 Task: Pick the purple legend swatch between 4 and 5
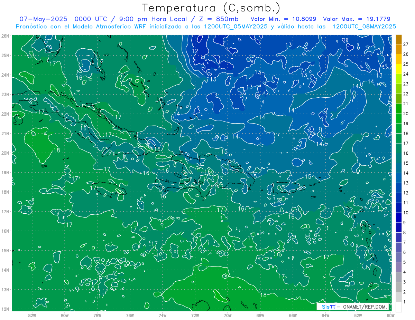point(399,267)
